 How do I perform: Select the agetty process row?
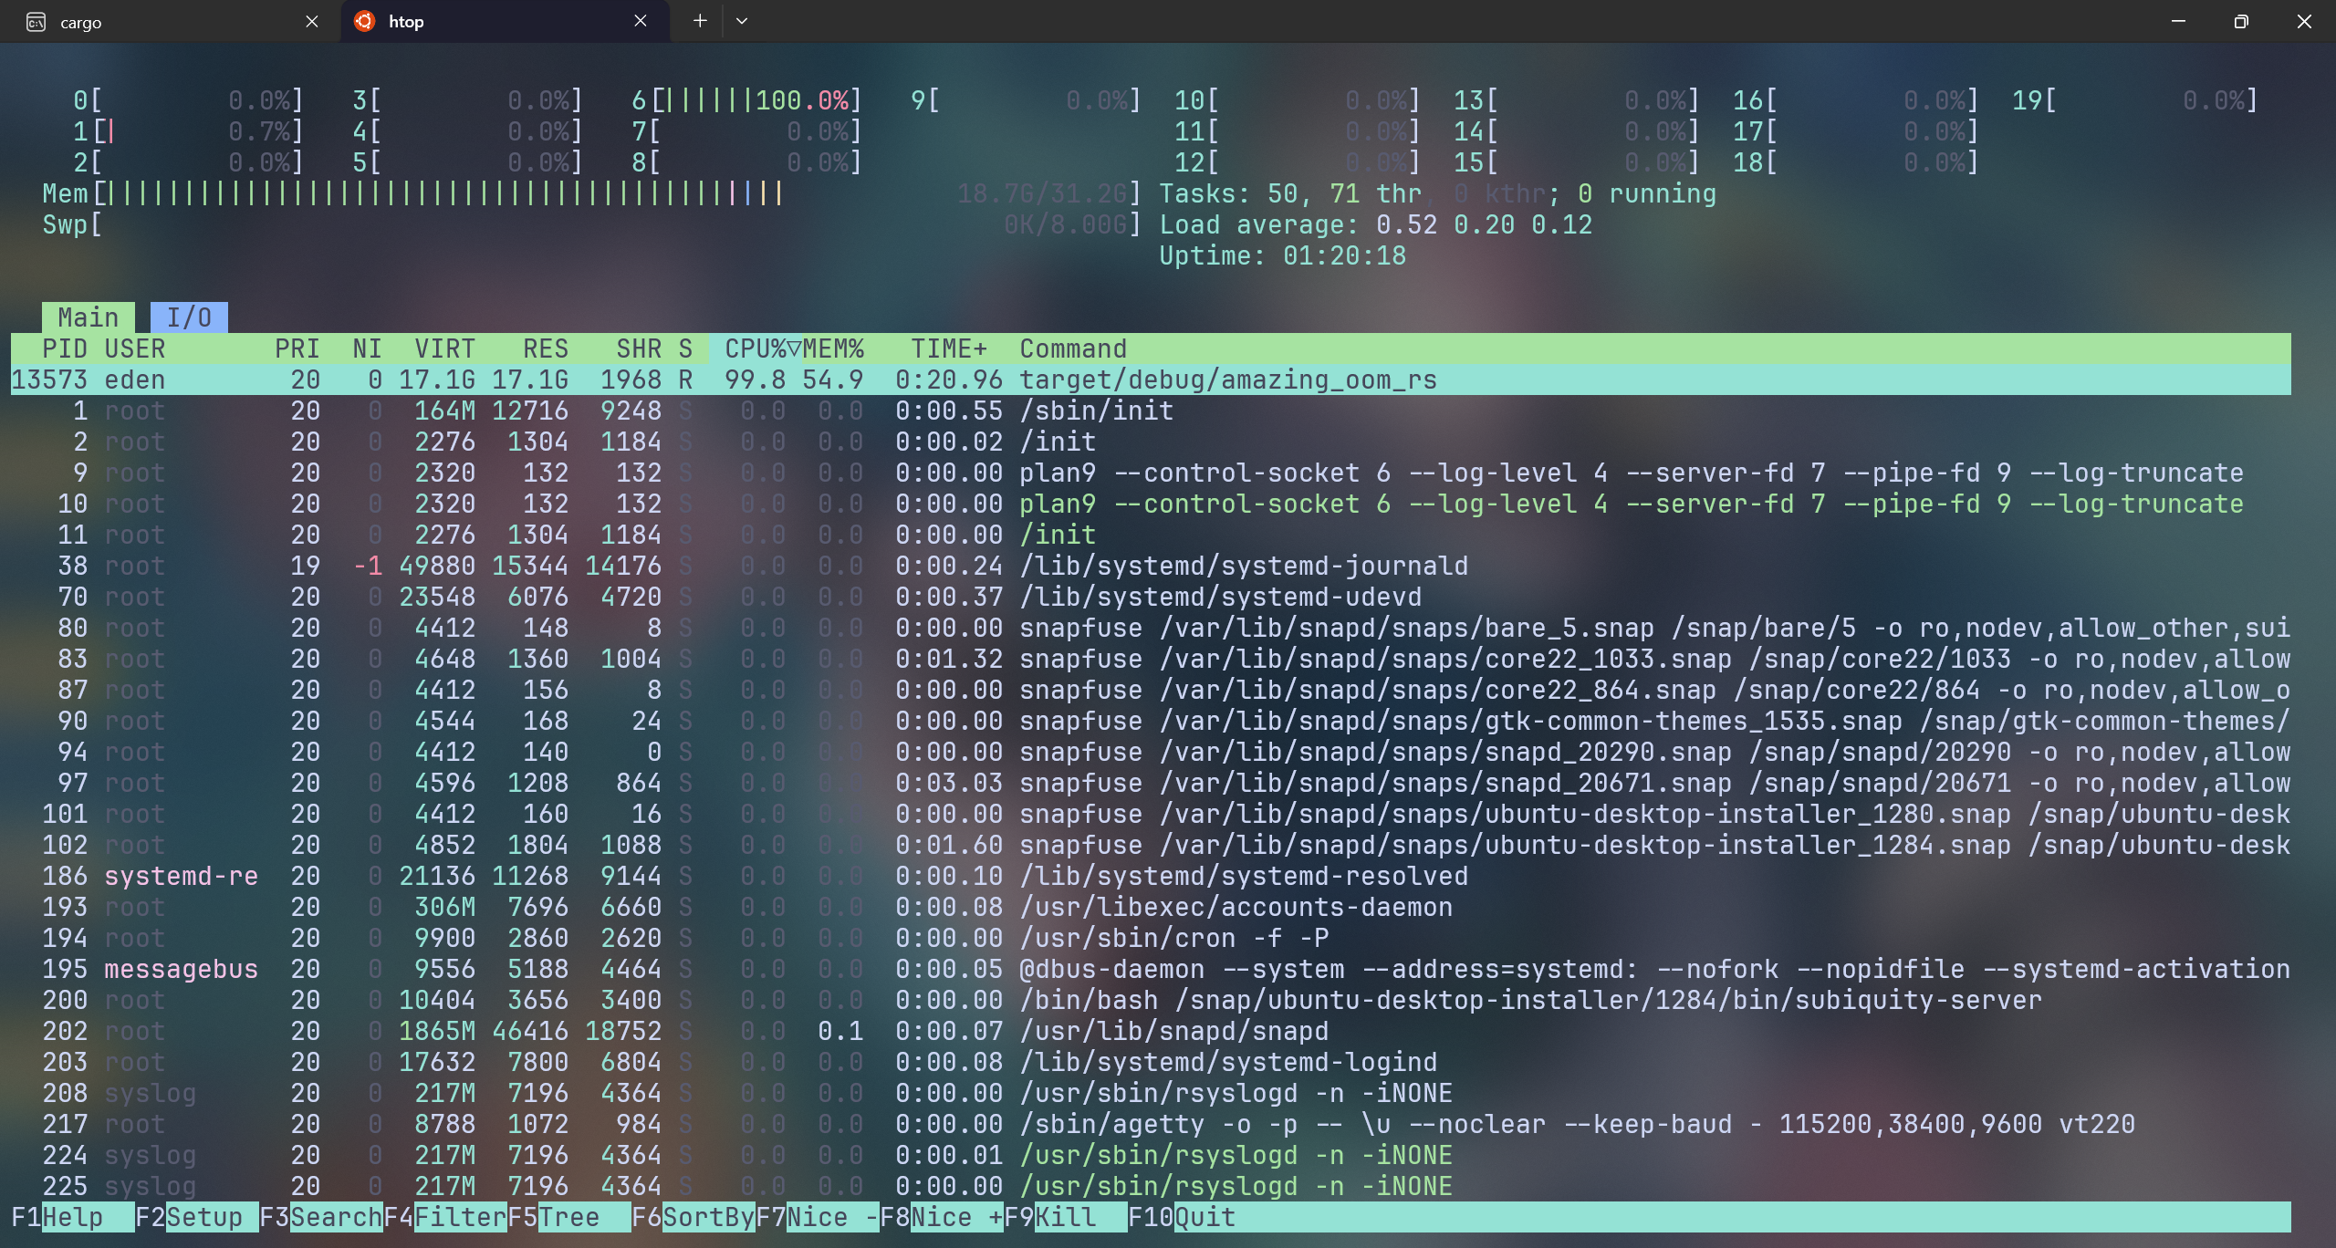pos(1151,1124)
